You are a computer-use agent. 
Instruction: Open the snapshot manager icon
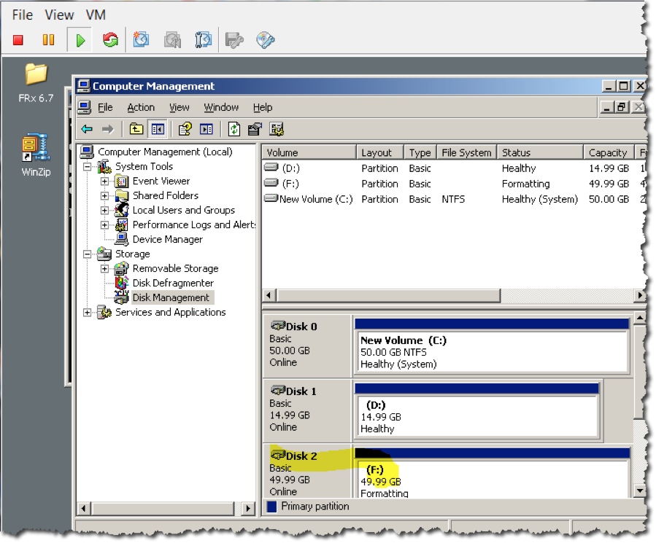click(x=203, y=40)
